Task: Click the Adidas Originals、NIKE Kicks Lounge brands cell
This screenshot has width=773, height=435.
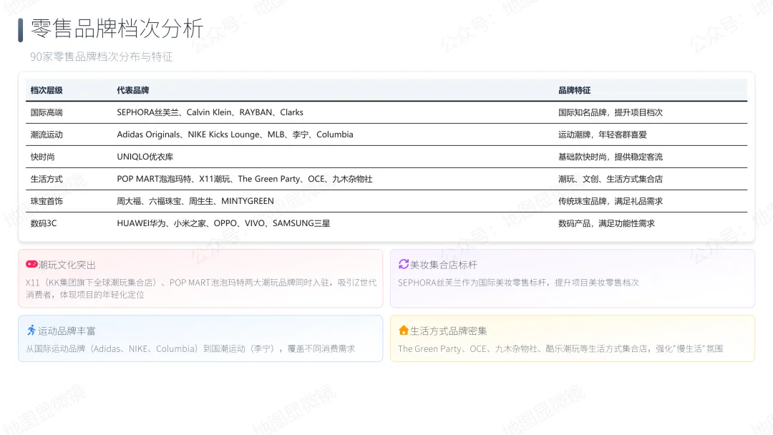Action: (x=235, y=135)
